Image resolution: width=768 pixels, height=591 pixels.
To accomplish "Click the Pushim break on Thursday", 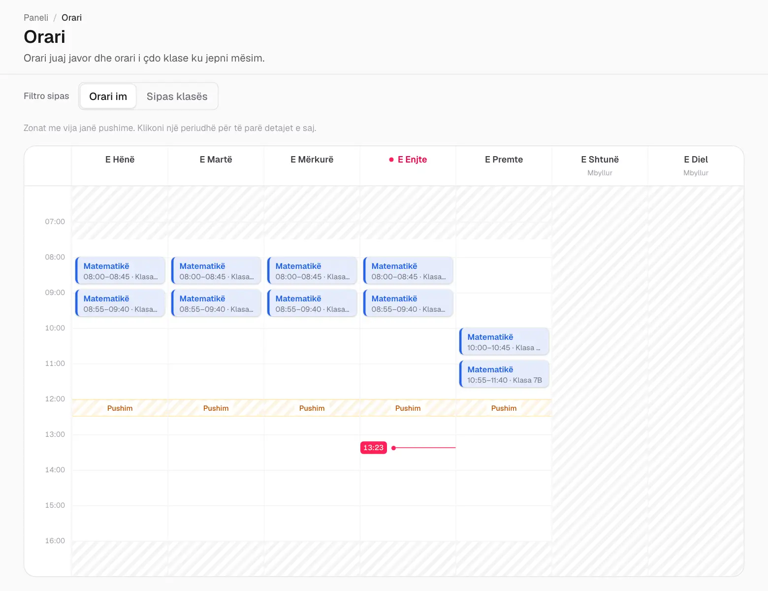I will tap(408, 408).
